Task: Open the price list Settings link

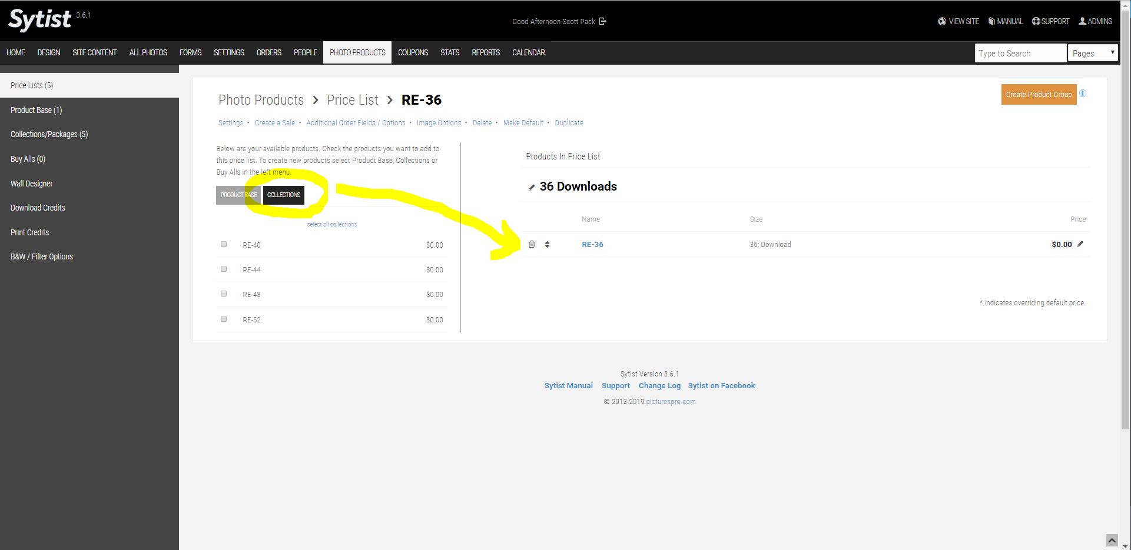Action: [x=231, y=122]
